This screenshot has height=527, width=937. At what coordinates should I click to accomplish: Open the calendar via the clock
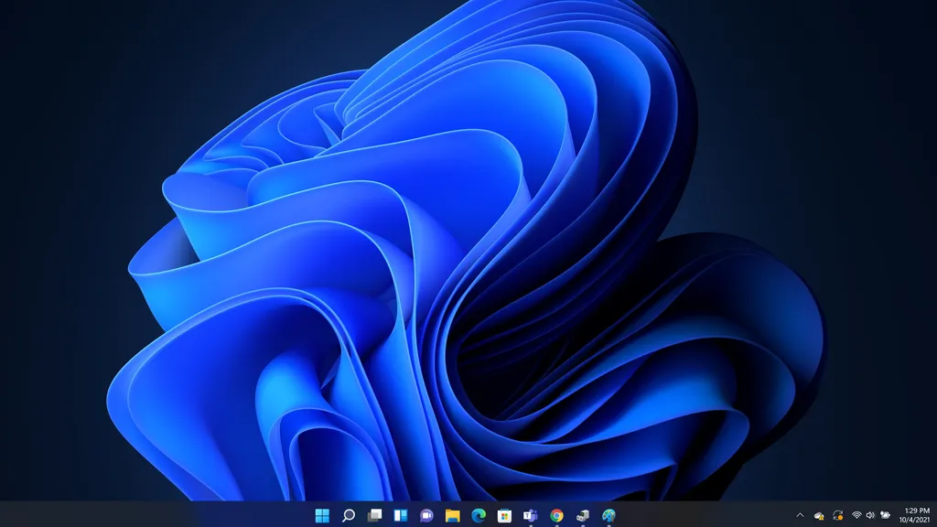click(x=915, y=515)
